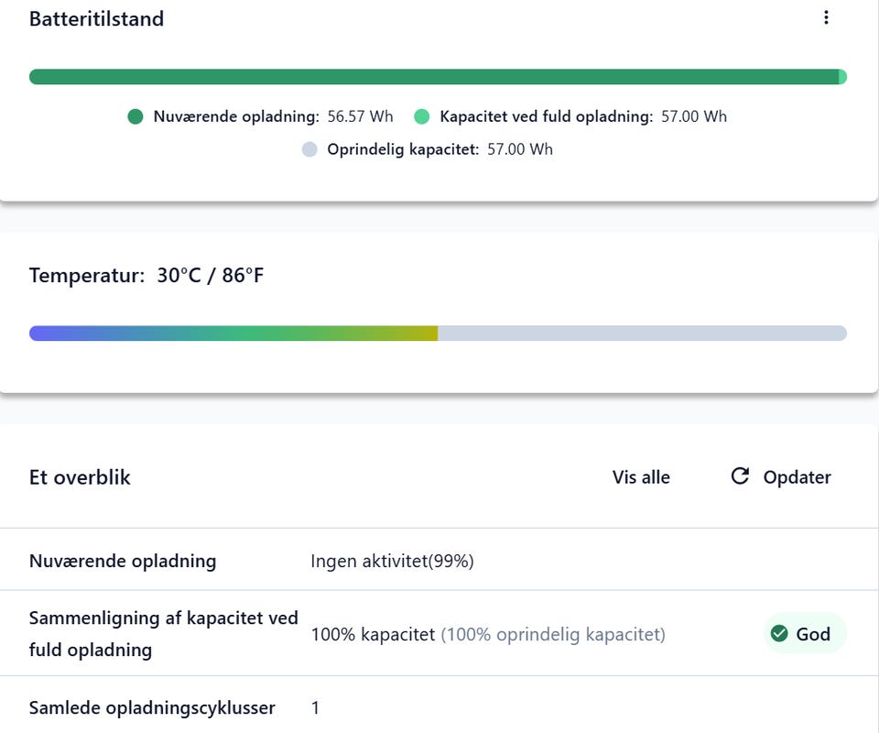879x733 pixels.
Task: Open the Vis alle link
Action: [x=641, y=477]
